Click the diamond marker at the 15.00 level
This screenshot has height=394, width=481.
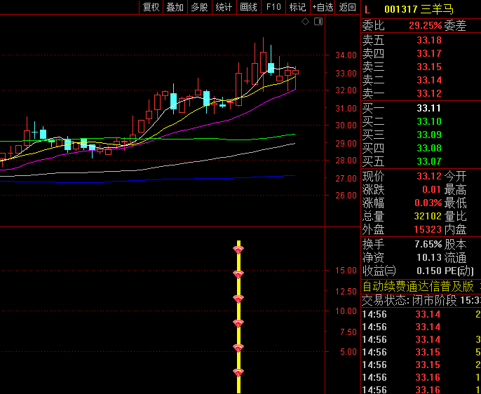(238, 274)
